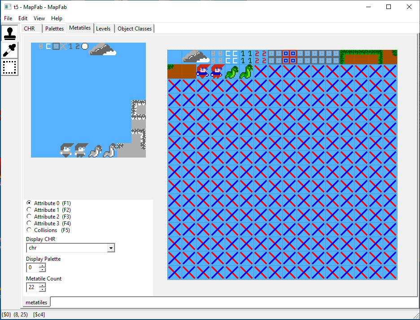Select the stamp tool
This screenshot has height=320, width=420.
coord(9,33)
